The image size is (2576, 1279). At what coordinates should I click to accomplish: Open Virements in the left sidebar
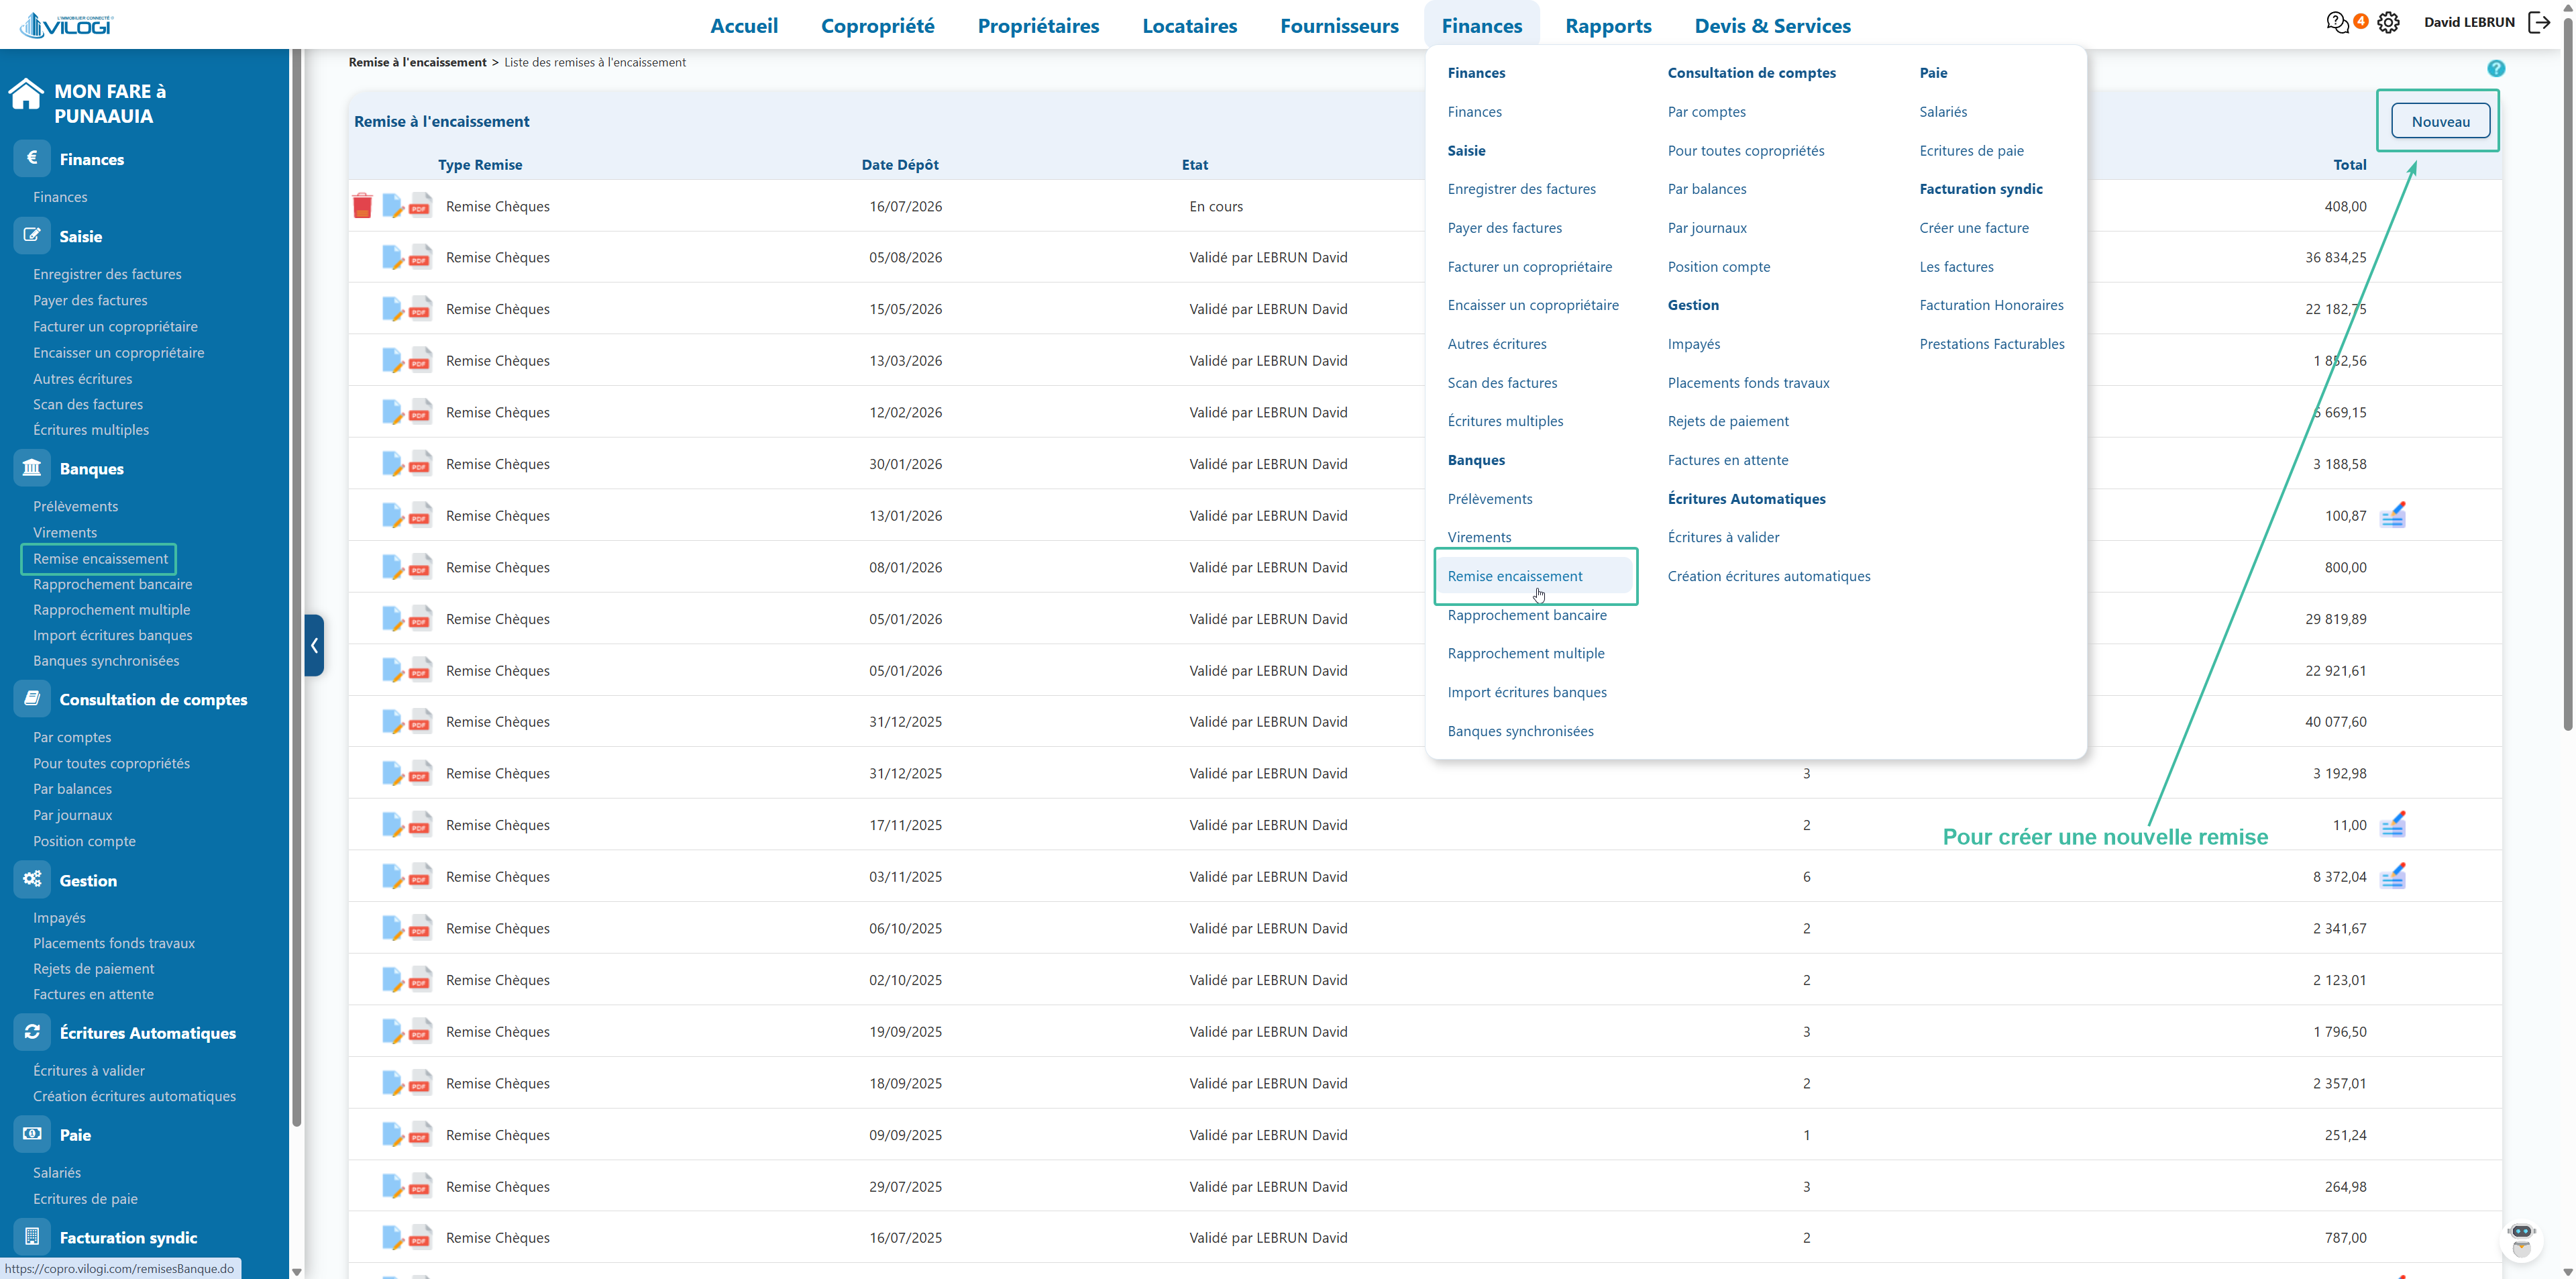[65, 532]
